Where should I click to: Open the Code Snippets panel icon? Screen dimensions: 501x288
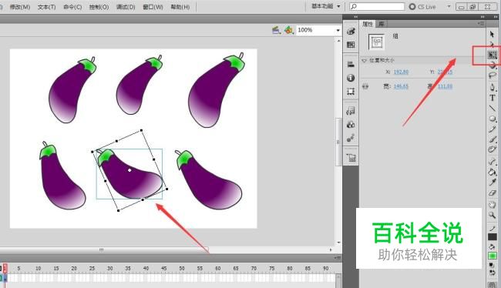(x=351, y=111)
